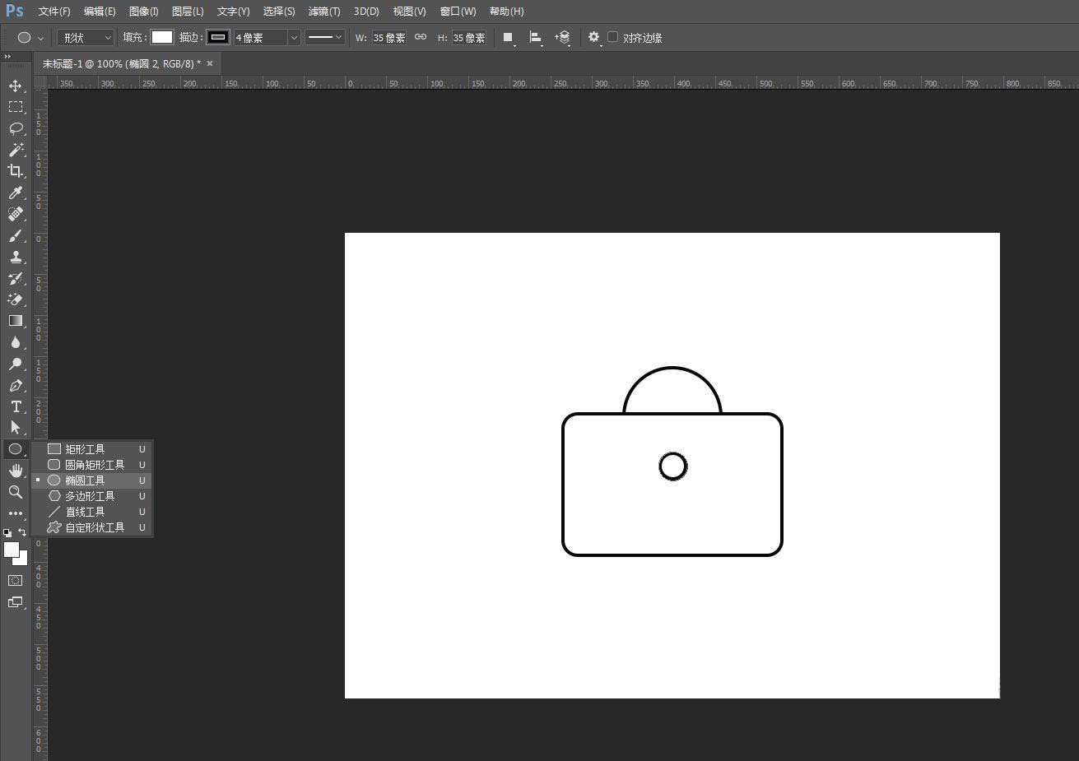Click the W width input field
1079x761 pixels.
(x=388, y=38)
